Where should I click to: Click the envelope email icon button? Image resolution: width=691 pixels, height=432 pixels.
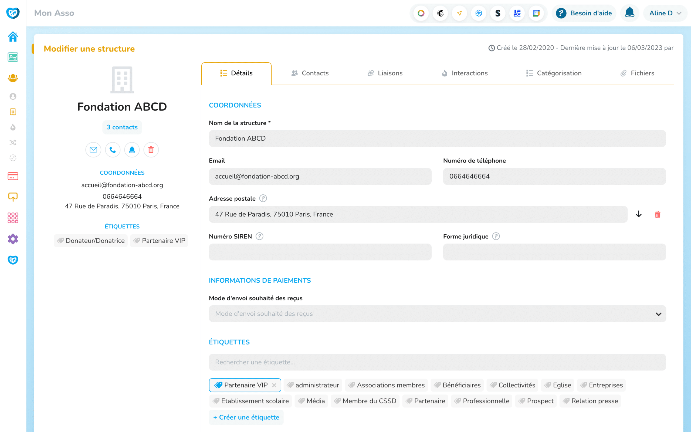[x=93, y=150]
